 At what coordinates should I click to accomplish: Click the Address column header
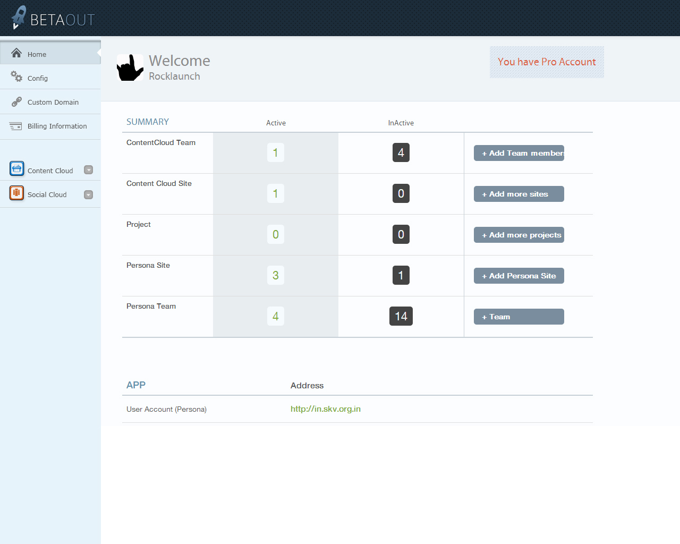click(307, 386)
